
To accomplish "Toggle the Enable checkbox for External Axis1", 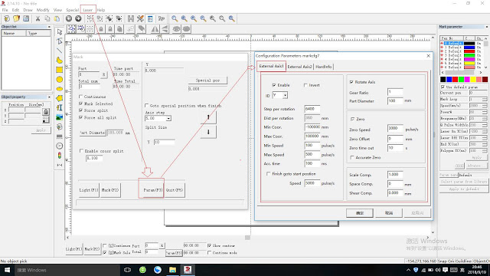I will (274, 85).
